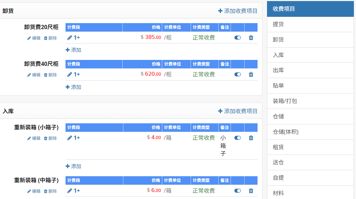The image size is (356, 199).
Task: Toggle the switch for 卸货费40尺柜 fee
Action: coord(238,74)
